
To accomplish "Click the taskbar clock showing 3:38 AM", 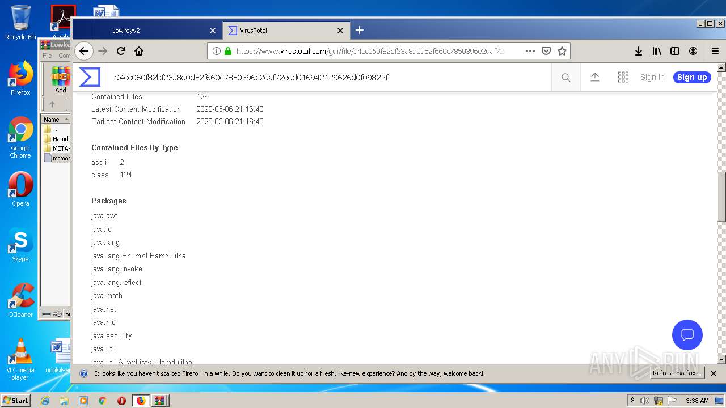I will (x=697, y=401).
